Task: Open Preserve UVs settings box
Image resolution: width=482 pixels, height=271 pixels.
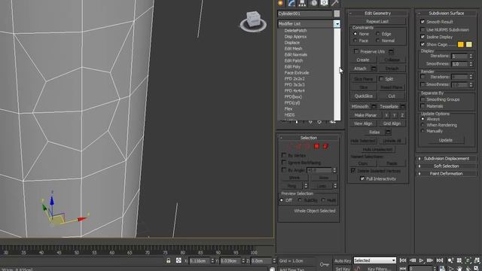Action: click(391, 52)
